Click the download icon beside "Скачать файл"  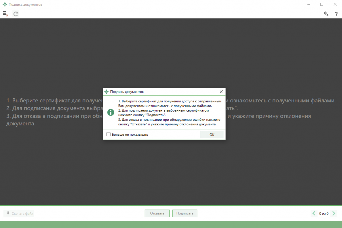8,213
